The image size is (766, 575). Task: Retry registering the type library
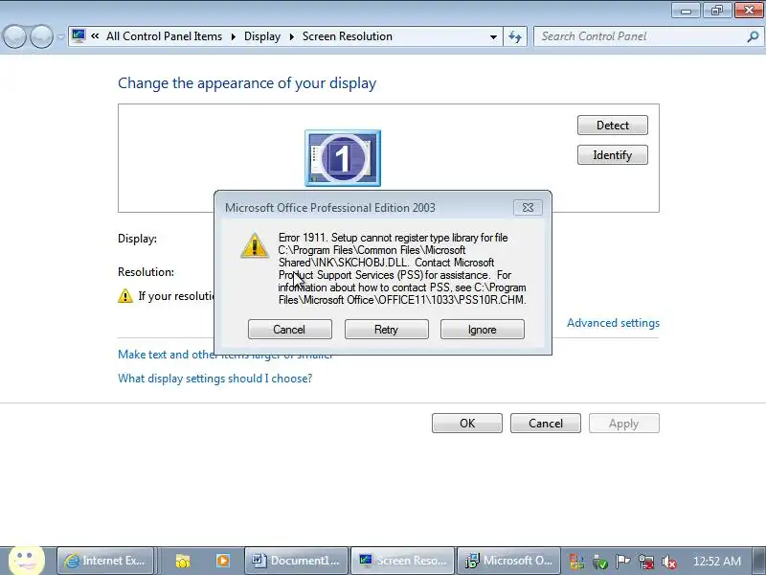point(387,329)
